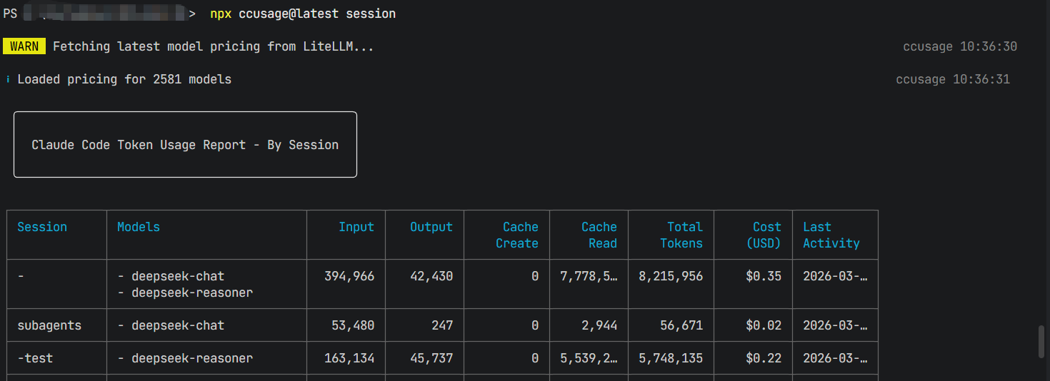The image size is (1050, 381).
Task: Click total tokens value 56,671
Action: 681,325
